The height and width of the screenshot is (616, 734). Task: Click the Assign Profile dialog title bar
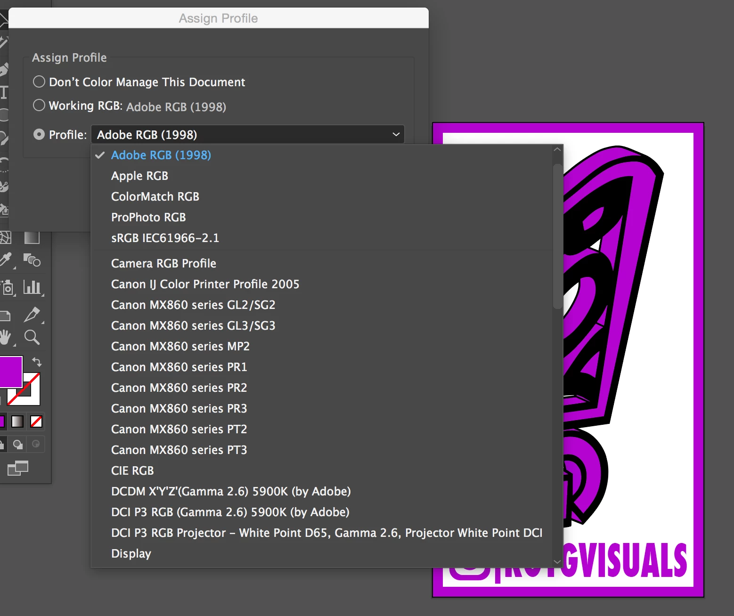219,18
